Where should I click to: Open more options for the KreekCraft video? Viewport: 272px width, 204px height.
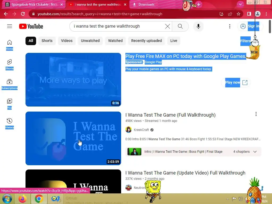256,114
